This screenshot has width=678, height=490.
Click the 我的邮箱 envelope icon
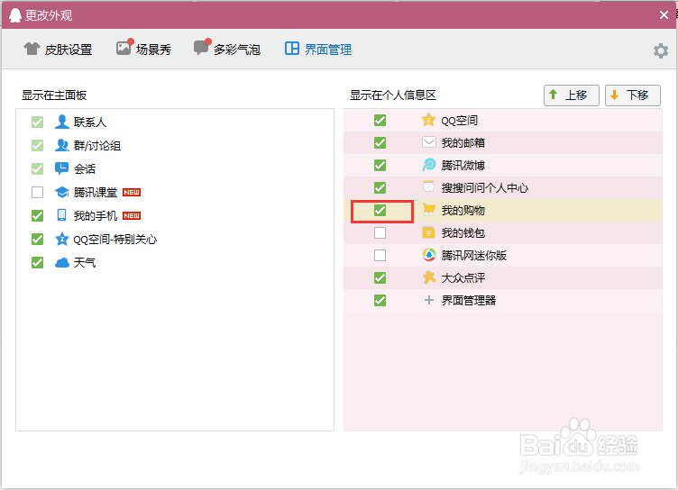pos(428,142)
